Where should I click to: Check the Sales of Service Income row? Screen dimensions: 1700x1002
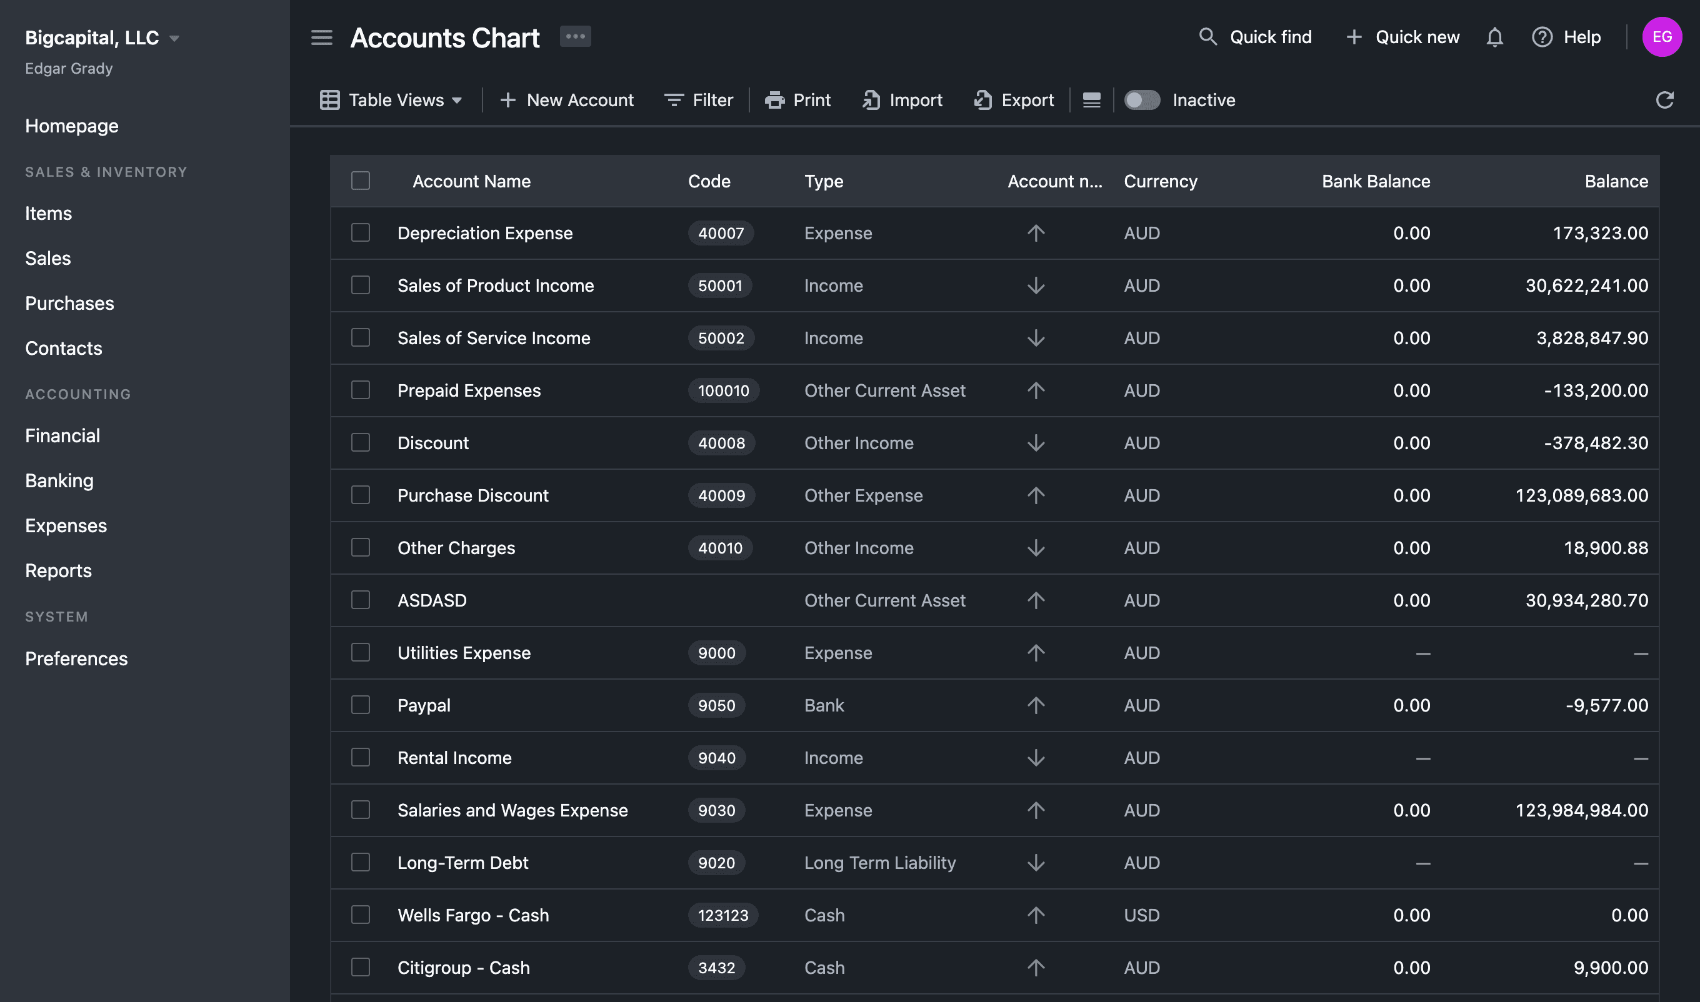click(x=361, y=337)
